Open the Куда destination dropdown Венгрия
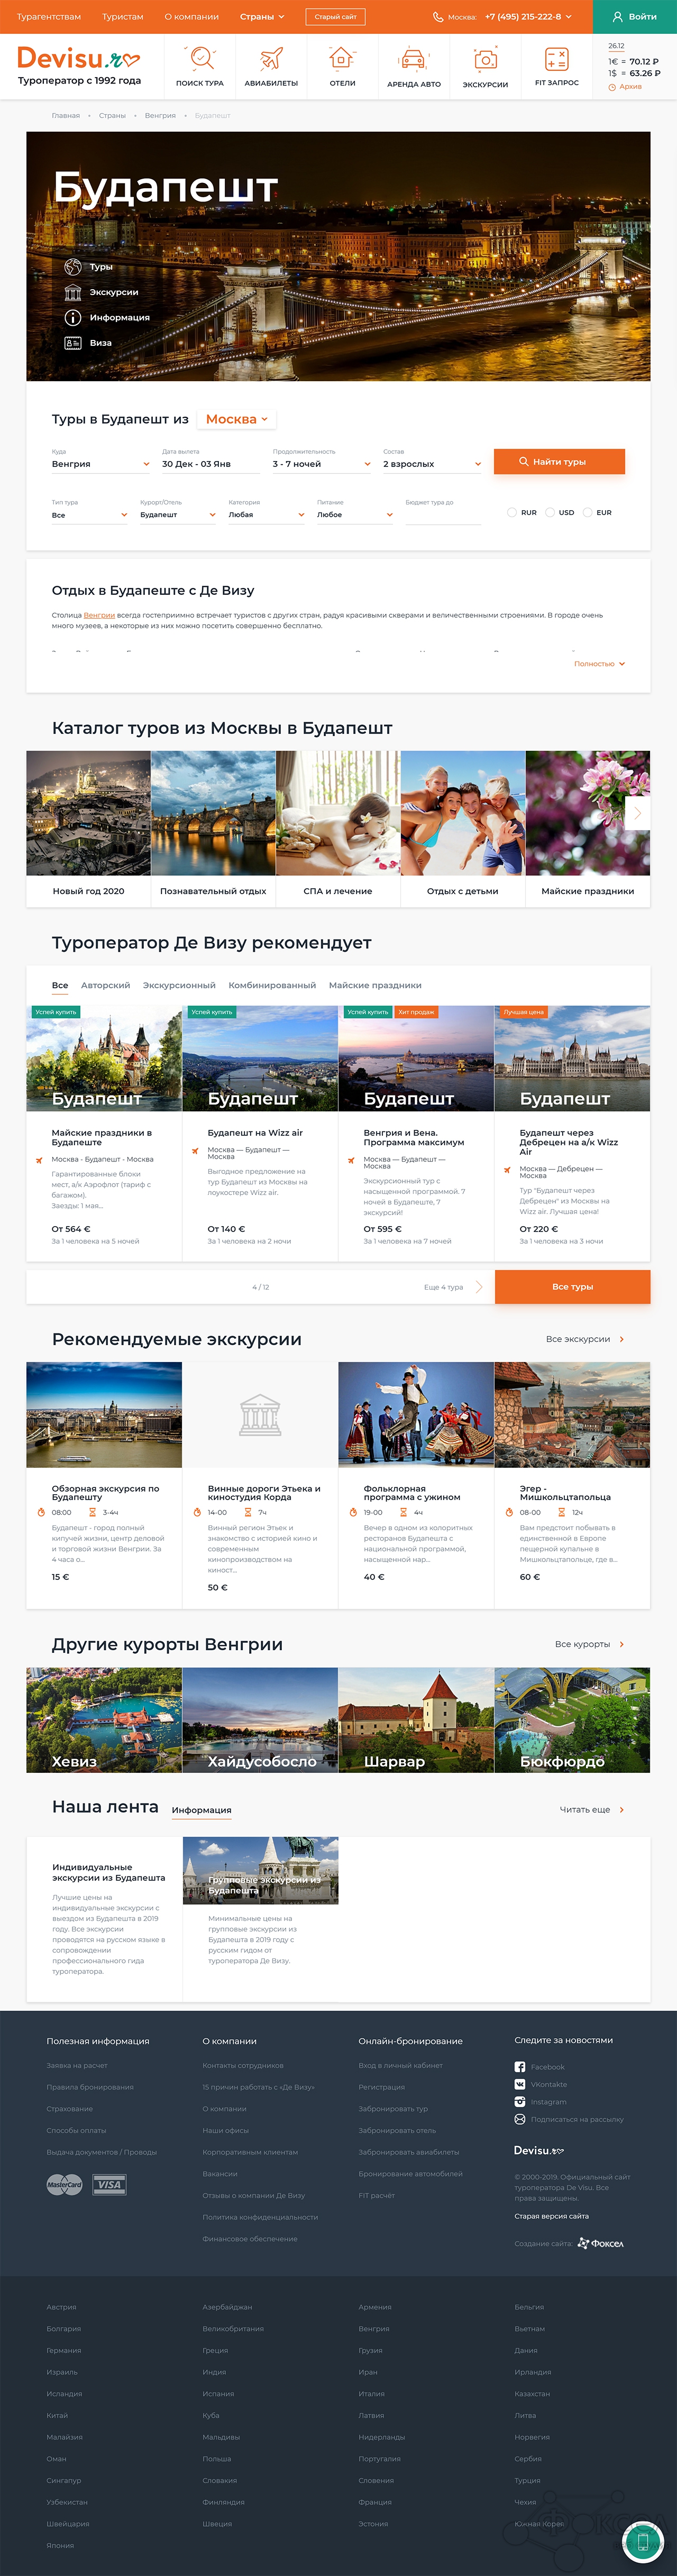The width and height of the screenshot is (677, 2576). (x=100, y=464)
